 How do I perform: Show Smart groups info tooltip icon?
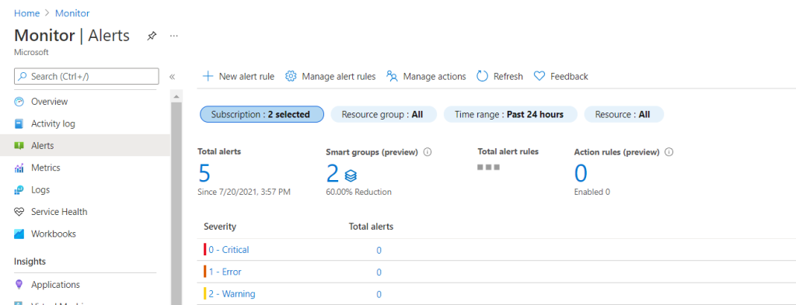coord(428,151)
